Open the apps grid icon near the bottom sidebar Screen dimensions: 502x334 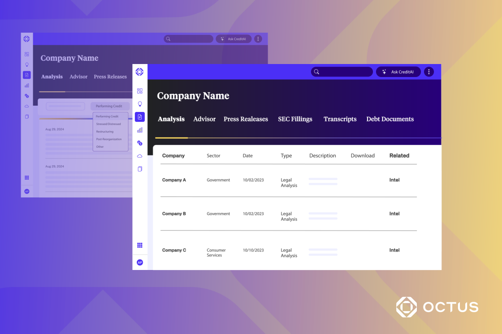(x=140, y=245)
